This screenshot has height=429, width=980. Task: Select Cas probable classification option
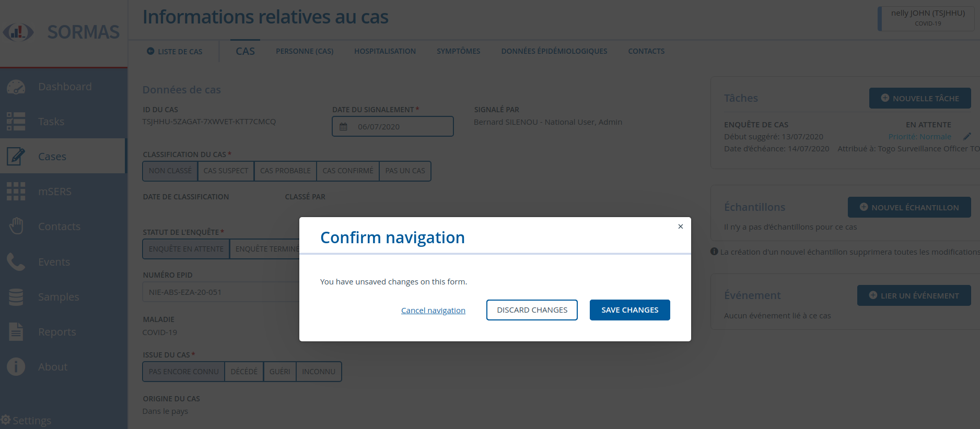click(285, 171)
